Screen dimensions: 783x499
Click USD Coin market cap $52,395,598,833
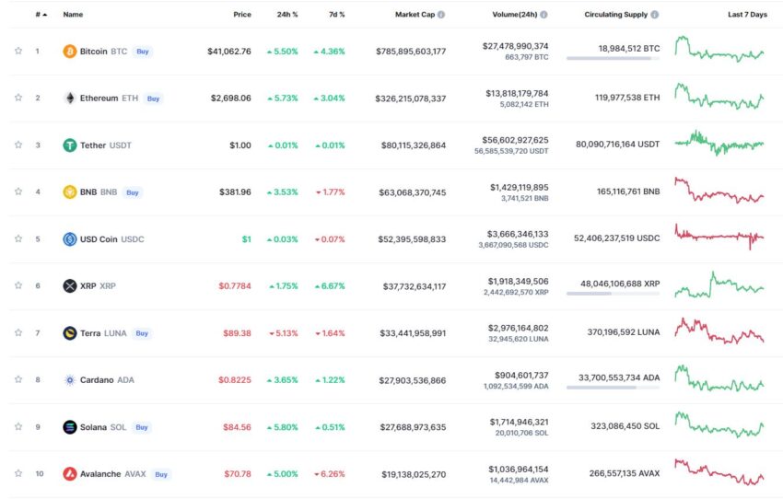pos(412,239)
